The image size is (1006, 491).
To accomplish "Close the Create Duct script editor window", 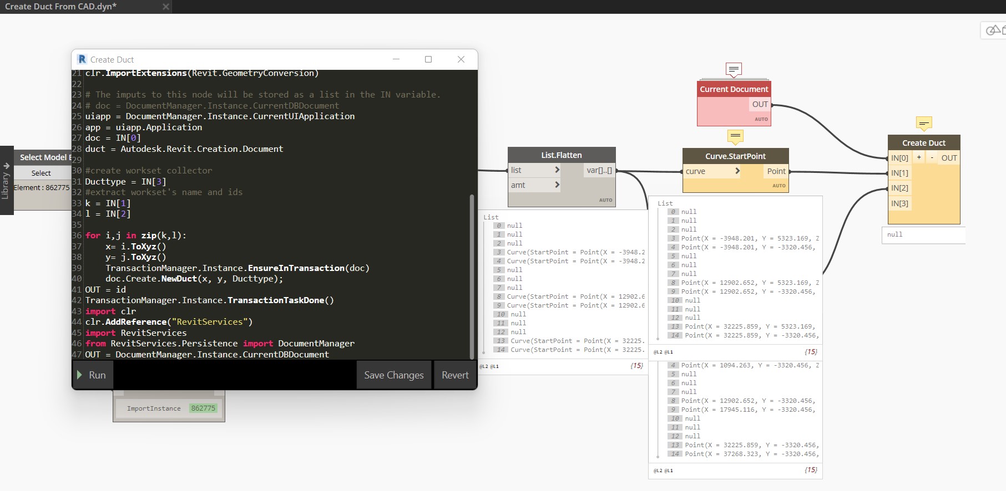I will click(x=461, y=59).
